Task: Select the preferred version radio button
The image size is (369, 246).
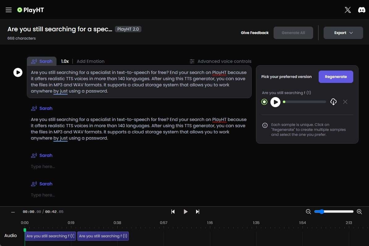Action: pyautogui.click(x=264, y=102)
